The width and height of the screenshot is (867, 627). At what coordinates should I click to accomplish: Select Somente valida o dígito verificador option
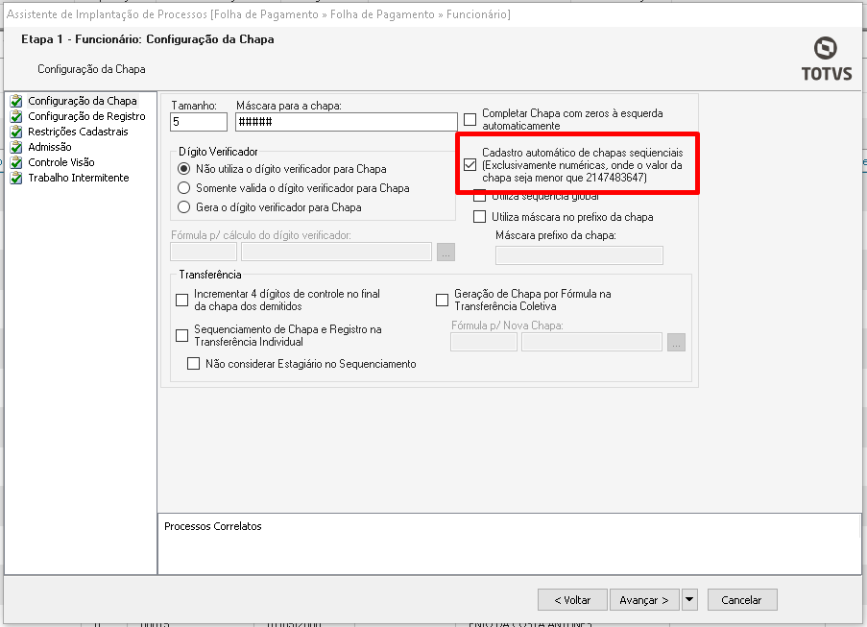pos(183,188)
